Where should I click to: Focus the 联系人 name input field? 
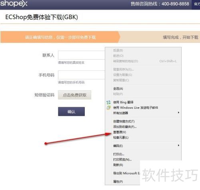pyautogui.click(x=82, y=55)
